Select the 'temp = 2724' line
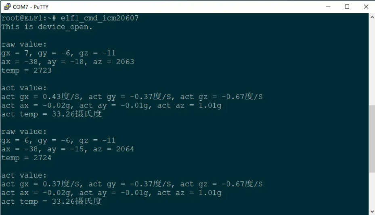The height and width of the screenshot is (215, 375). [x=26, y=158]
